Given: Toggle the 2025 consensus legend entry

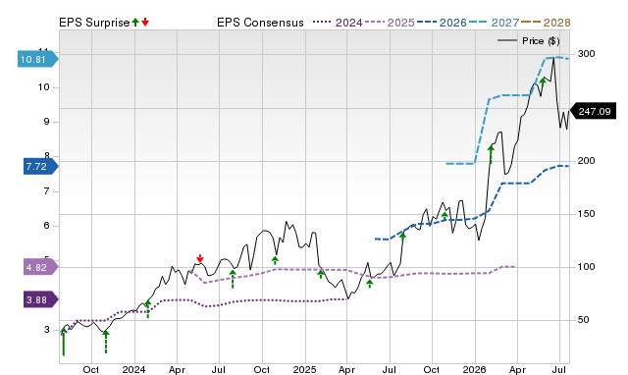Looking at the screenshot, I should pyautogui.click(x=390, y=23).
